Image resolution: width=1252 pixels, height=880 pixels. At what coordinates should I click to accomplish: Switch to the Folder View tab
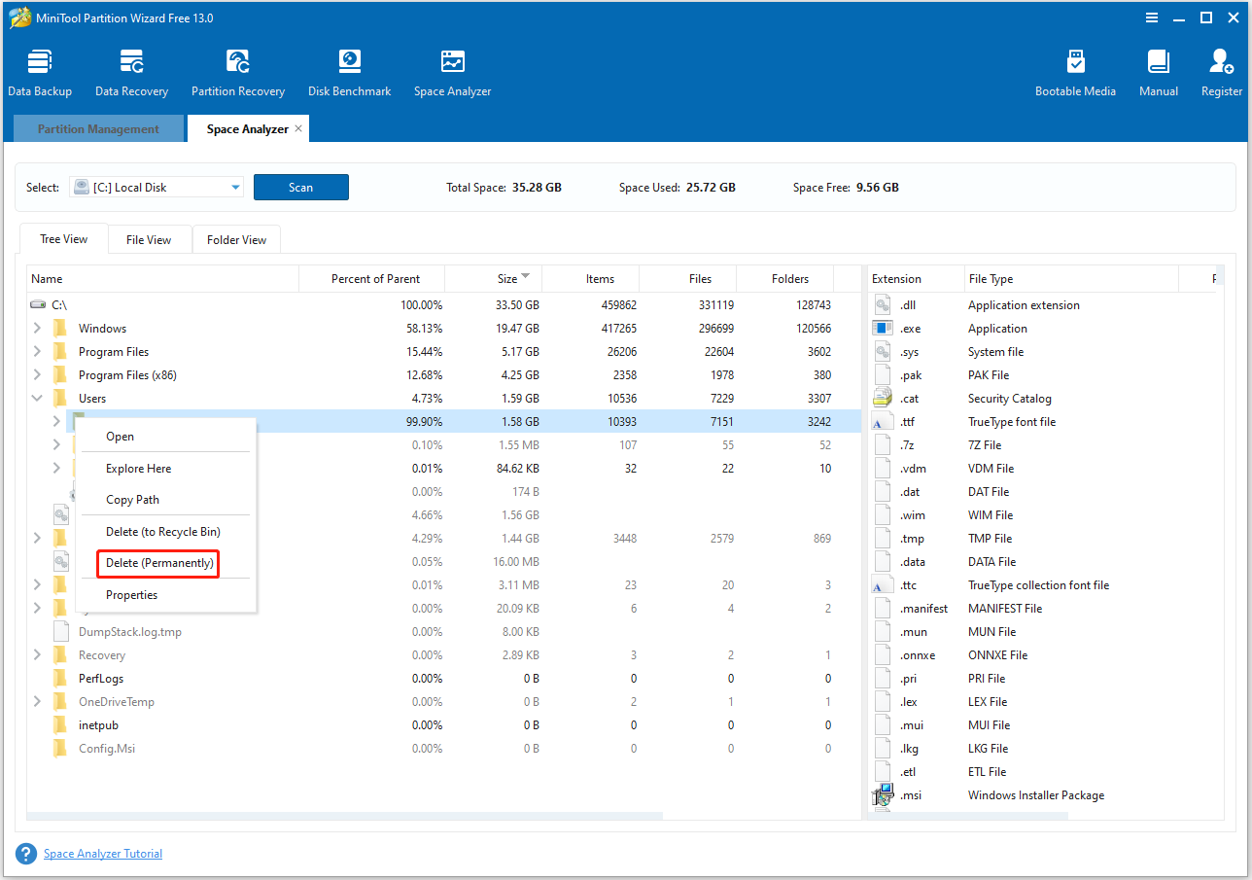235,238
